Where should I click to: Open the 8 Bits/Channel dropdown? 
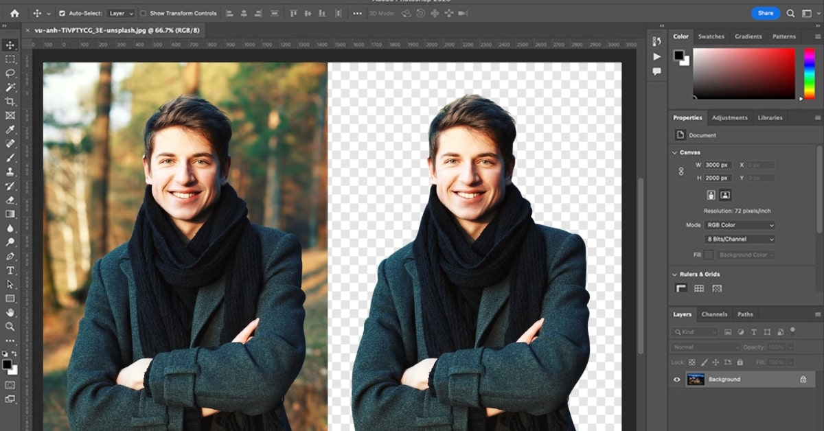(x=740, y=239)
